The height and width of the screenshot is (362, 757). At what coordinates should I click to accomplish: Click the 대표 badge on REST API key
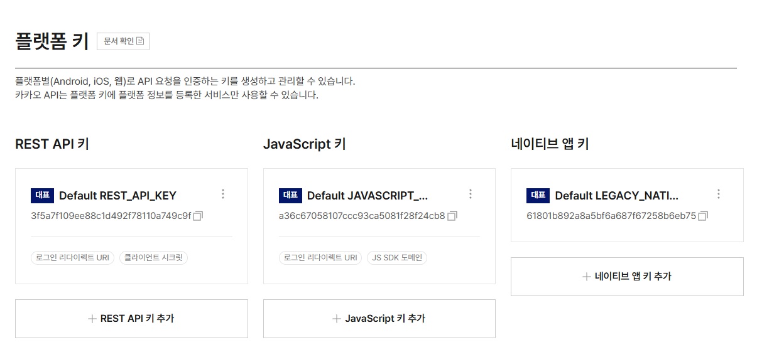coord(43,196)
